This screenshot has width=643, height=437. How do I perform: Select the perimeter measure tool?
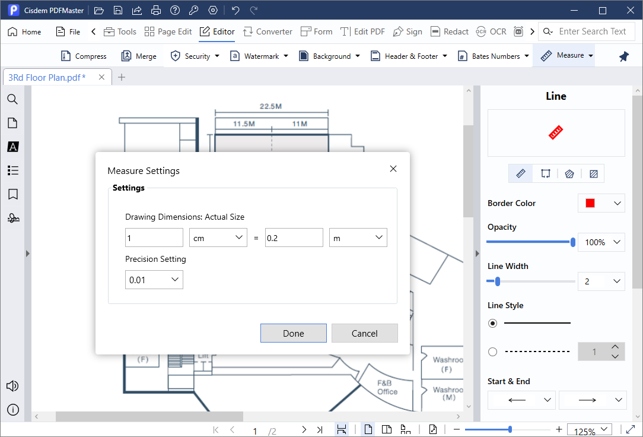[545, 173]
